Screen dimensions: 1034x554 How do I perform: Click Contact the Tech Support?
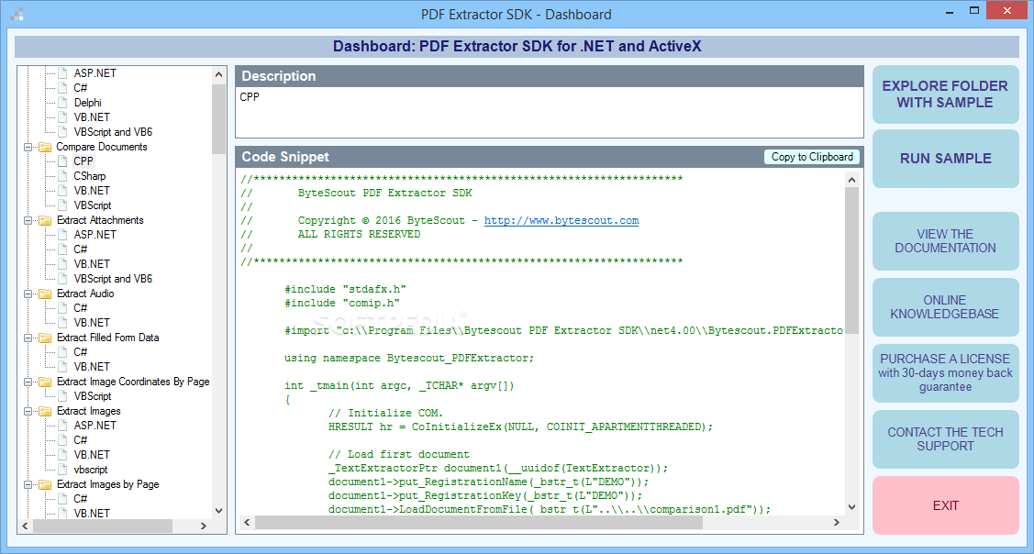(x=946, y=438)
